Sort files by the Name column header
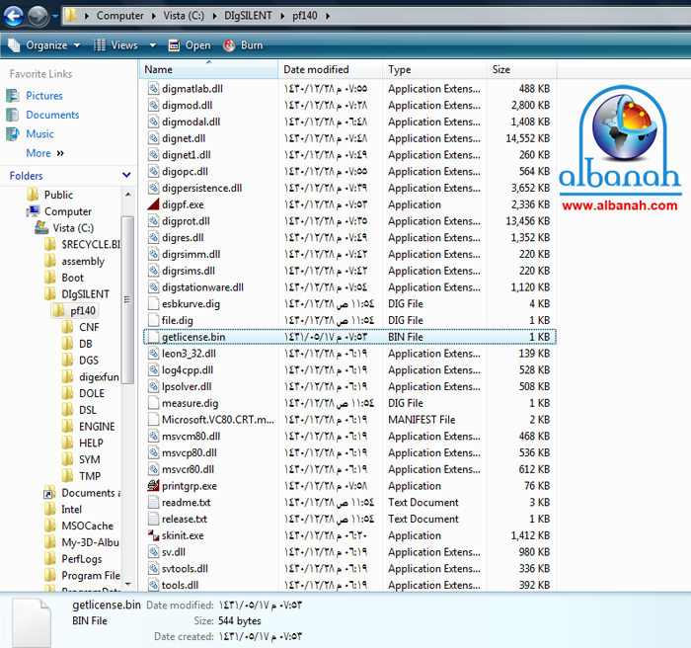 click(158, 70)
